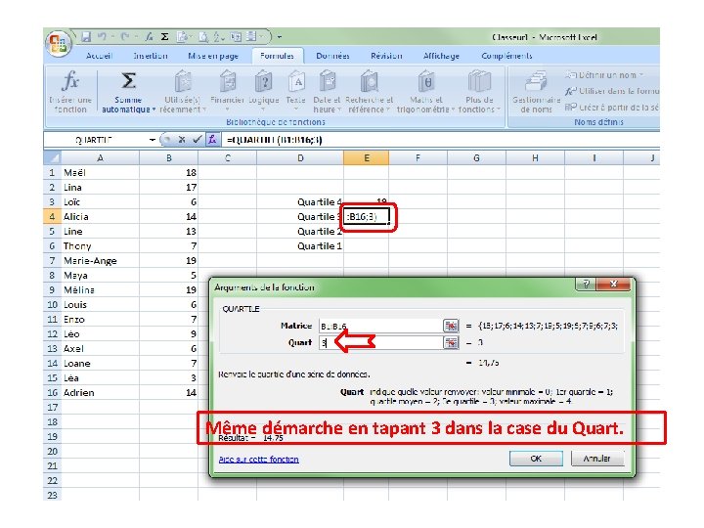Click collapse-dialog icon beside Quart field
The image size is (704, 528).
click(x=451, y=342)
